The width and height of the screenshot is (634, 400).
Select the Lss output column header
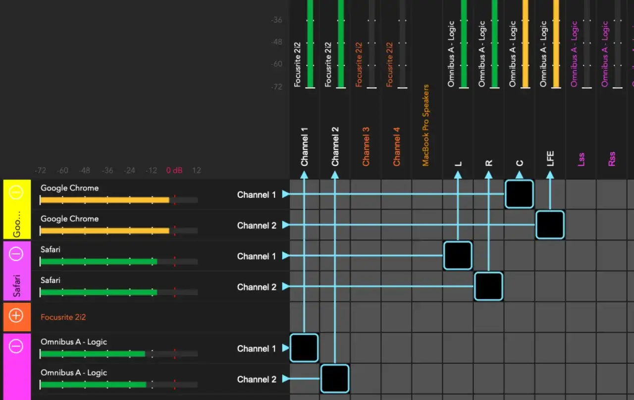point(581,159)
